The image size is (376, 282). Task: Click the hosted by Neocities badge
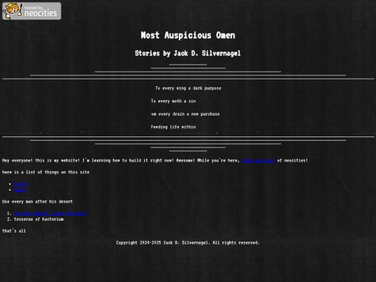pos(31,11)
